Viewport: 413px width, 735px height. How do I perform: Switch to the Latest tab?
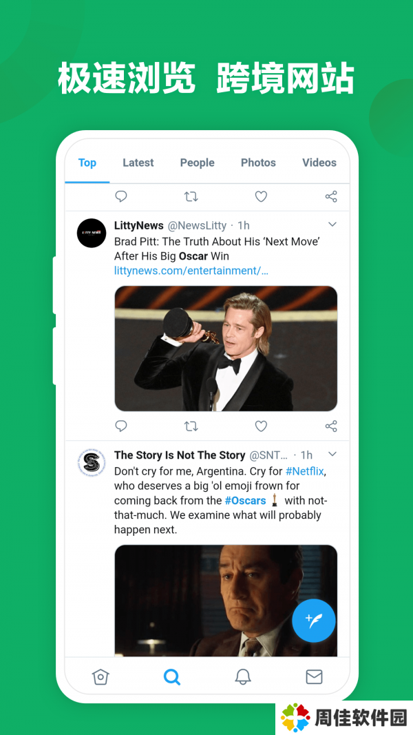[x=138, y=163]
